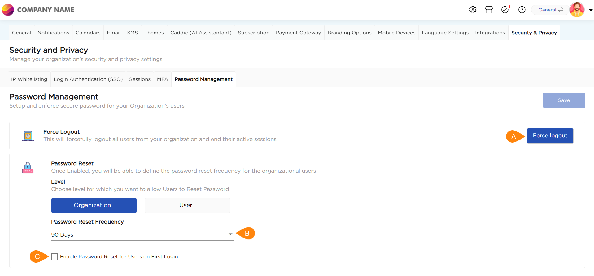This screenshot has width=594, height=276.
Task: Open the General workspace switcher
Action: 550,10
